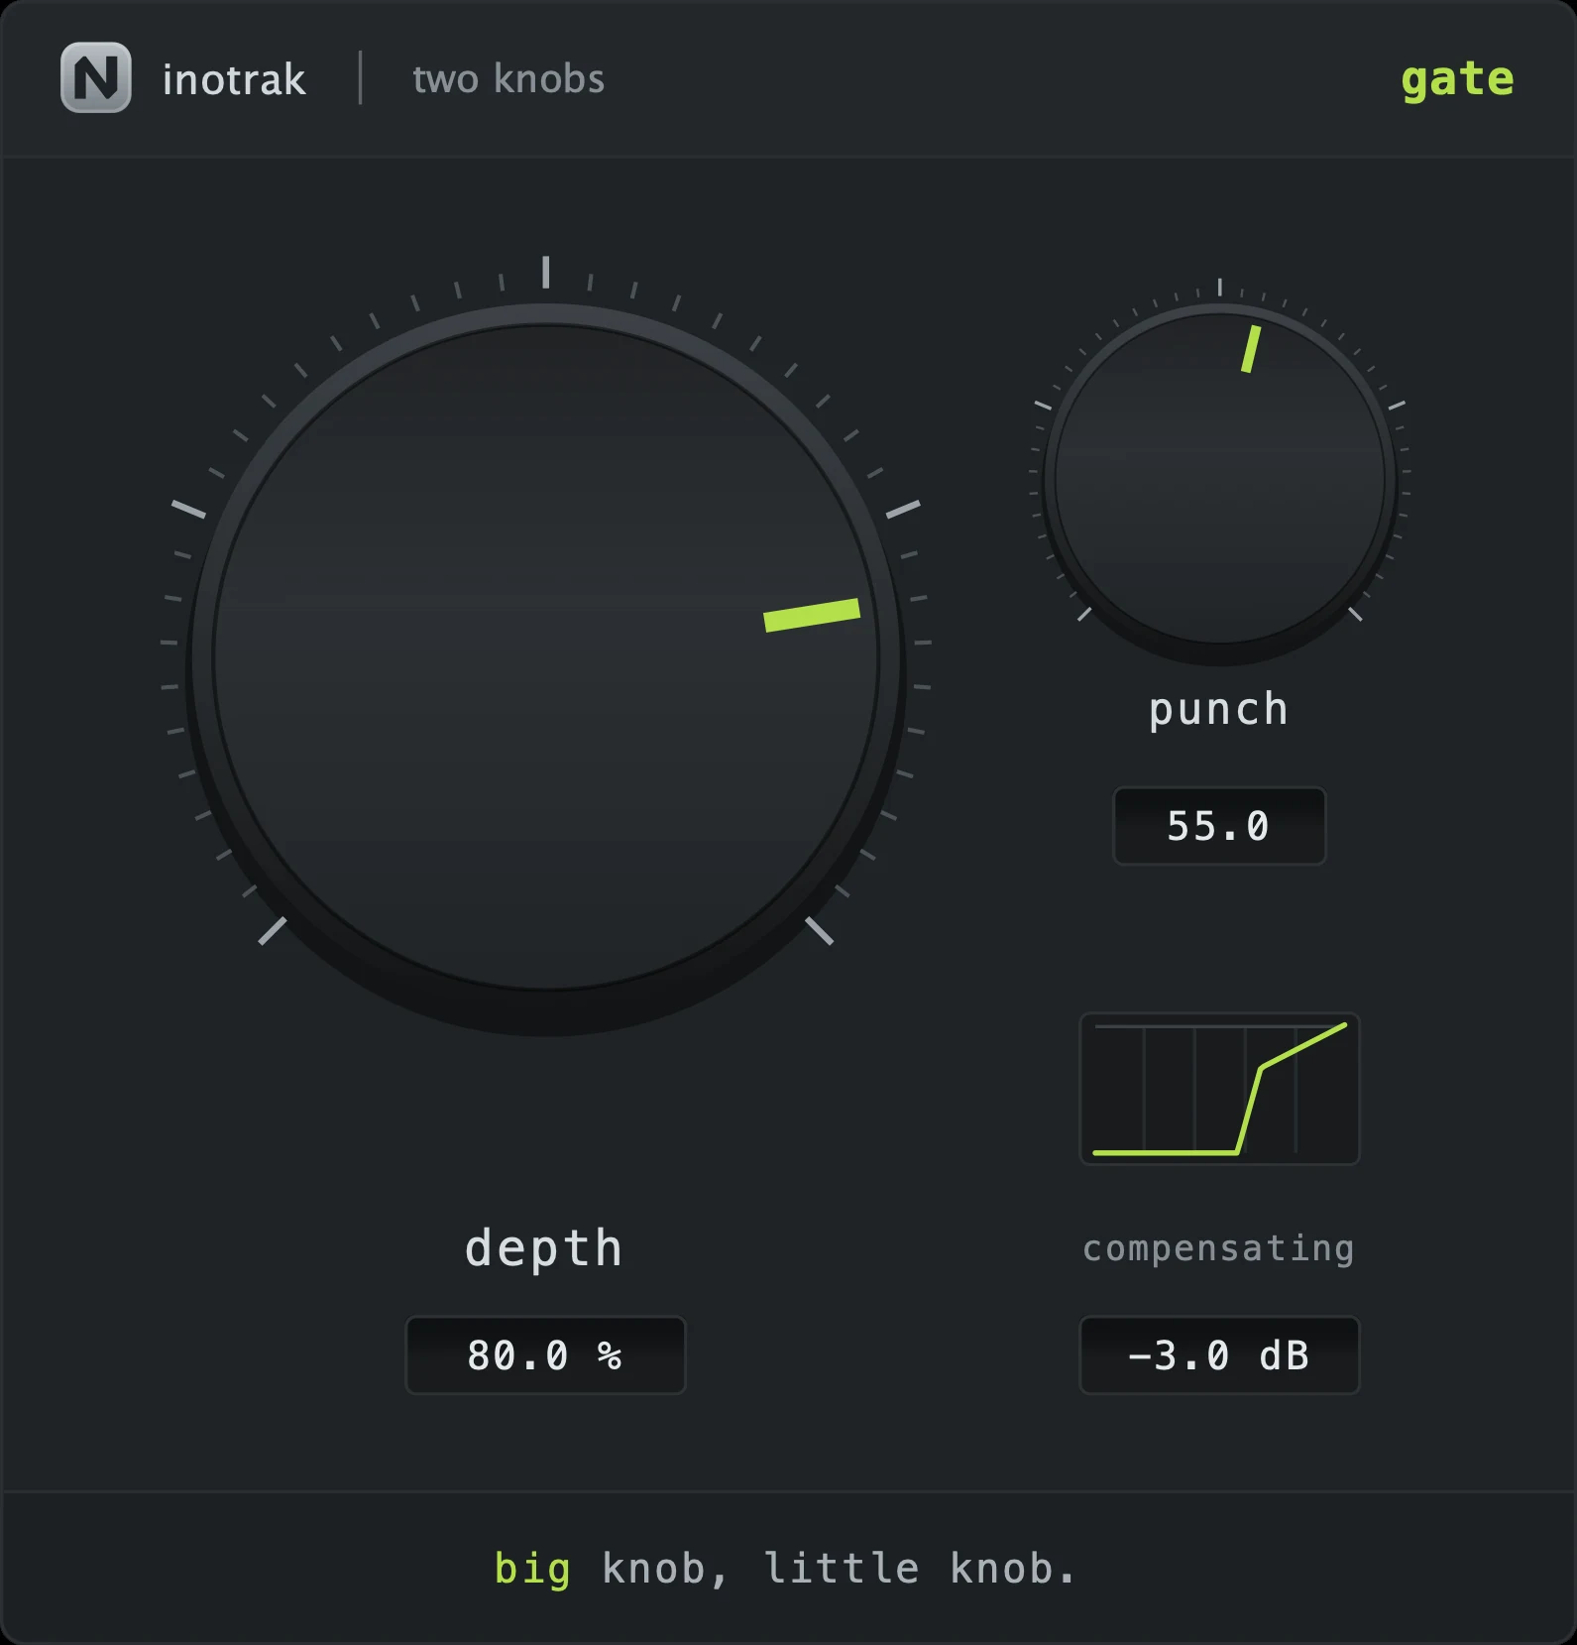
Task: Click the inotrak brand name
Action: (x=234, y=80)
